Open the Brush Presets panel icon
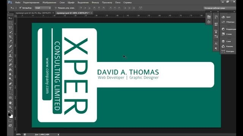This screenshot has height=136, width=243. pos(216,36)
